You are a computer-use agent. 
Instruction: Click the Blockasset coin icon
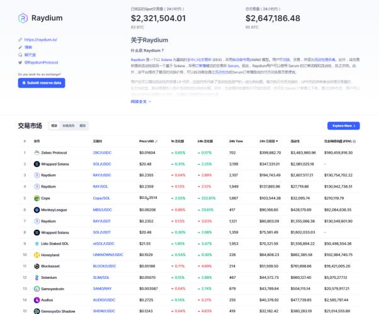(37, 266)
